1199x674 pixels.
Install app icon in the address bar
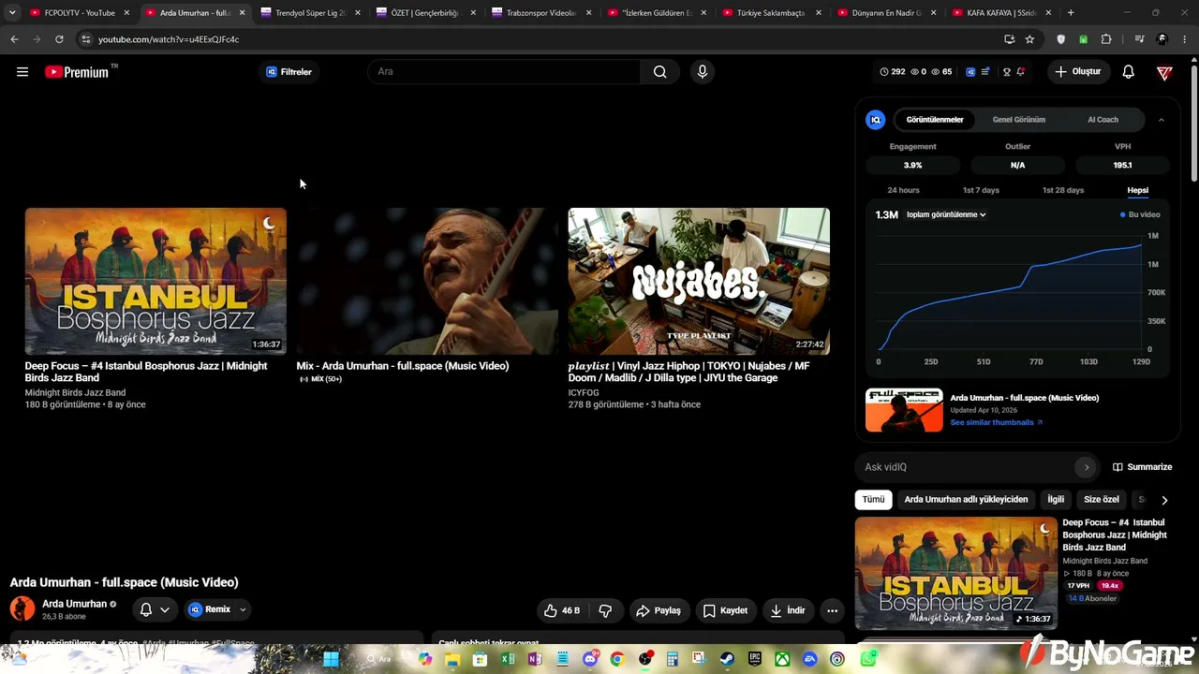click(1009, 39)
